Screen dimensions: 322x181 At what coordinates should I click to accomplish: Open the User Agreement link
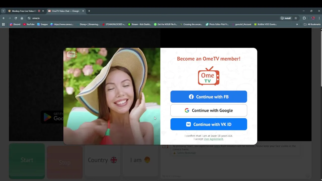coord(213,139)
